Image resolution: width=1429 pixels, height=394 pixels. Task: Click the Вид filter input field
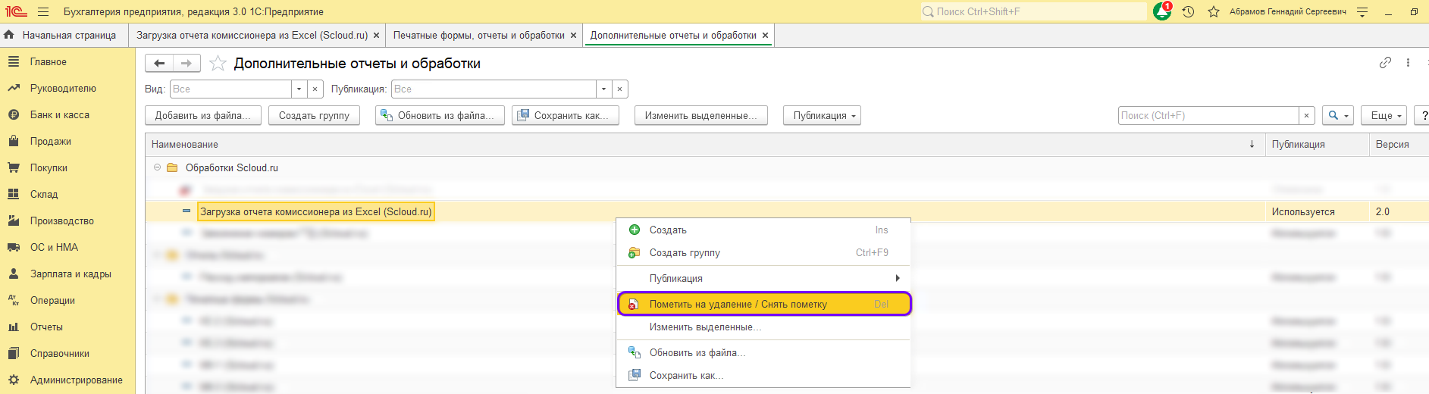(x=230, y=89)
